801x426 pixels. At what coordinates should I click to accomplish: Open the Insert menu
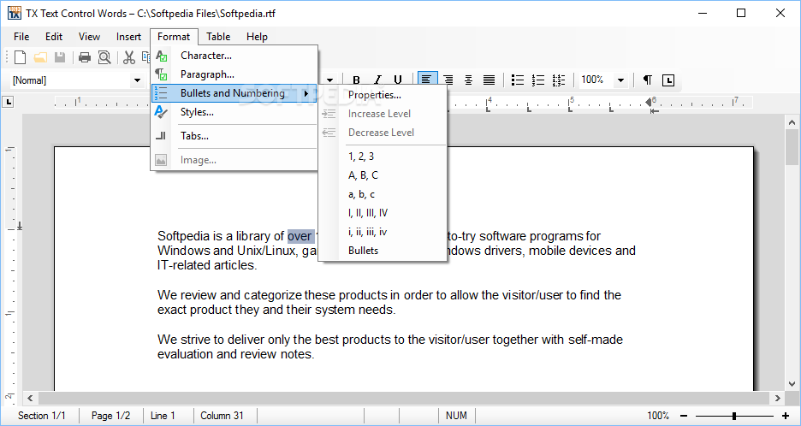[x=128, y=37]
